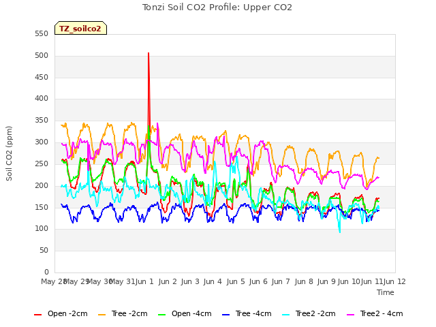Image resolution: width=436 pixels, height=327 pixels.
Task: Click the 'Open -2cm' legend label
Action: pyautogui.click(x=67, y=313)
